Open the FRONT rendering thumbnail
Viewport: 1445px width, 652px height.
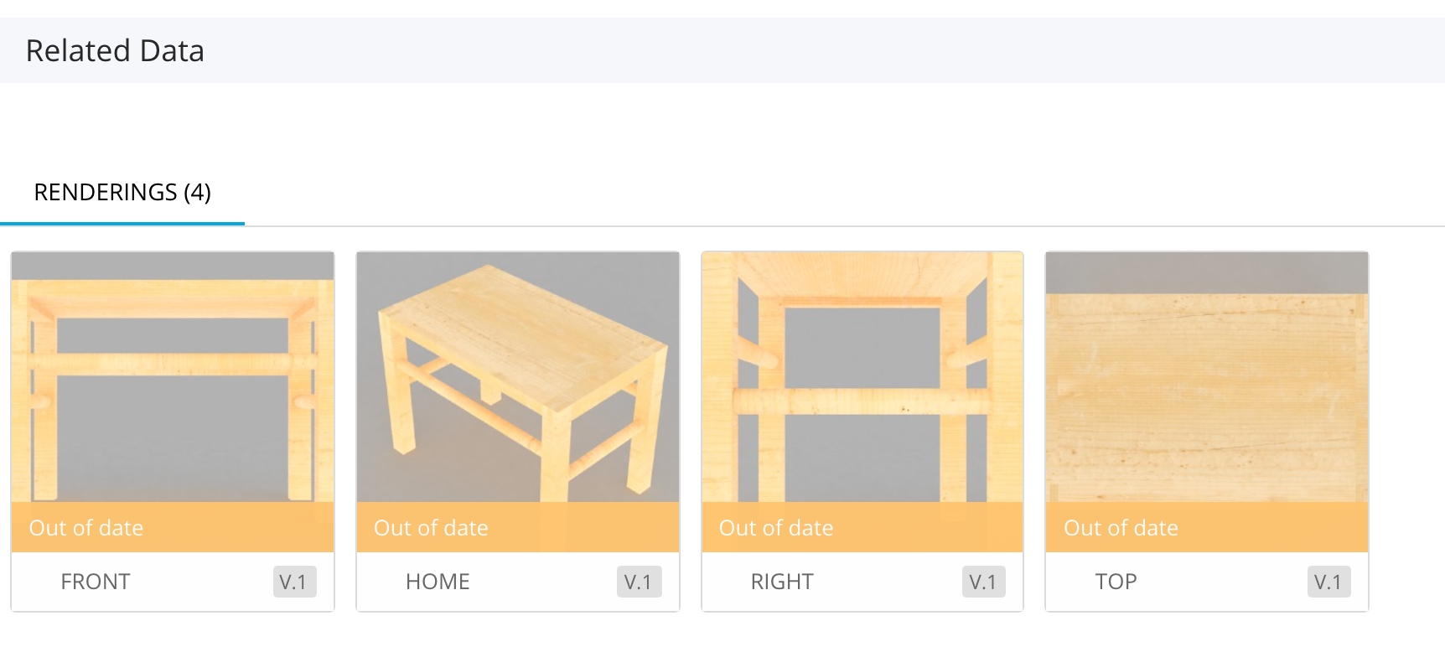point(173,377)
